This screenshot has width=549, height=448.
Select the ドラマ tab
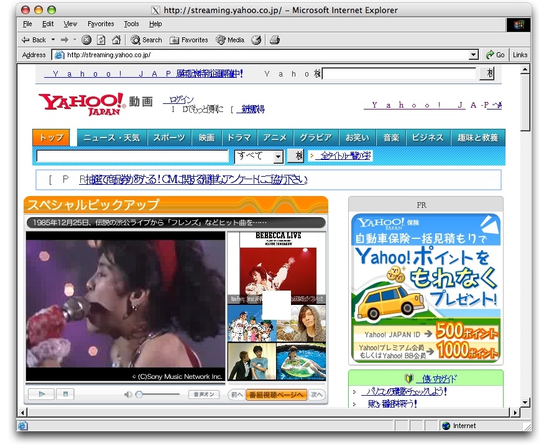239,138
